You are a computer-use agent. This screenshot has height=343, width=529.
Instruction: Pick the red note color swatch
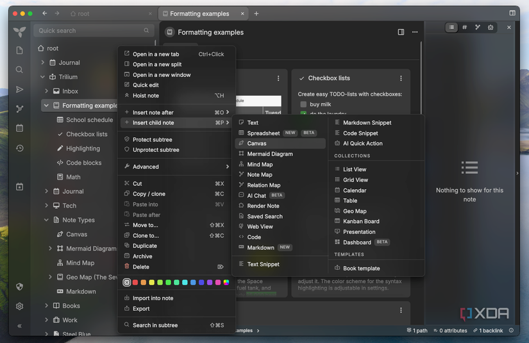click(135, 282)
